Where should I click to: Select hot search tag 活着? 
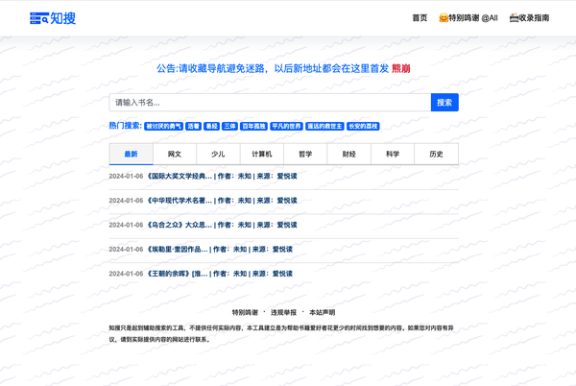[193, 126]
